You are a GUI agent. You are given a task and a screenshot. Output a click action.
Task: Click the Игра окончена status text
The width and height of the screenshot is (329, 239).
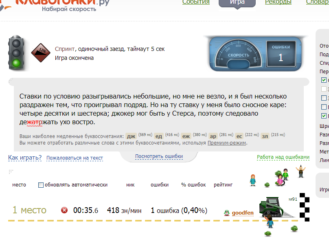pos(74,58)
